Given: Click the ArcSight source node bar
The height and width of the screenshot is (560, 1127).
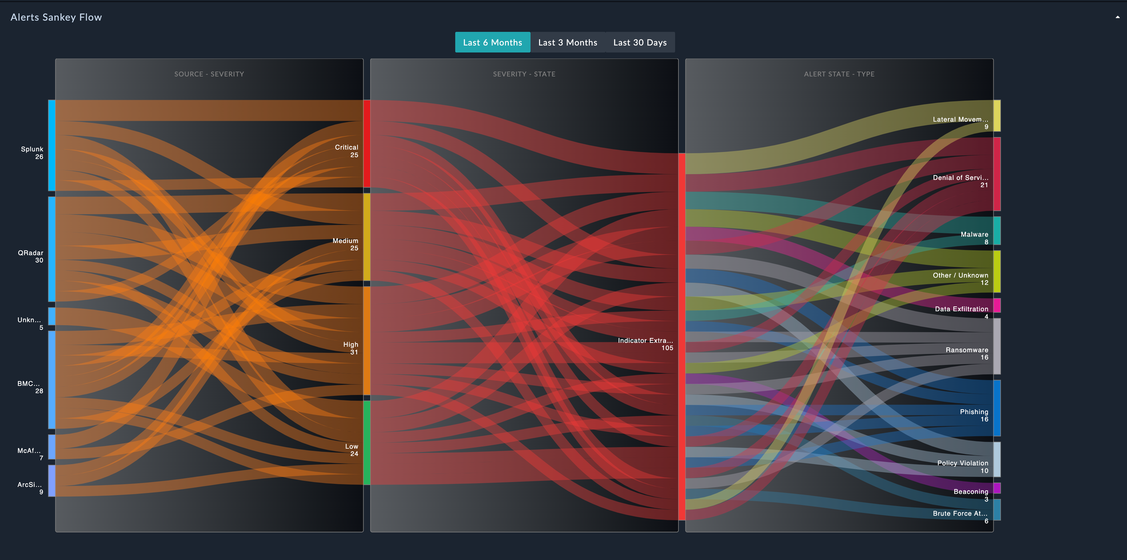Looking at the screenshot, I should click(52, 481).
